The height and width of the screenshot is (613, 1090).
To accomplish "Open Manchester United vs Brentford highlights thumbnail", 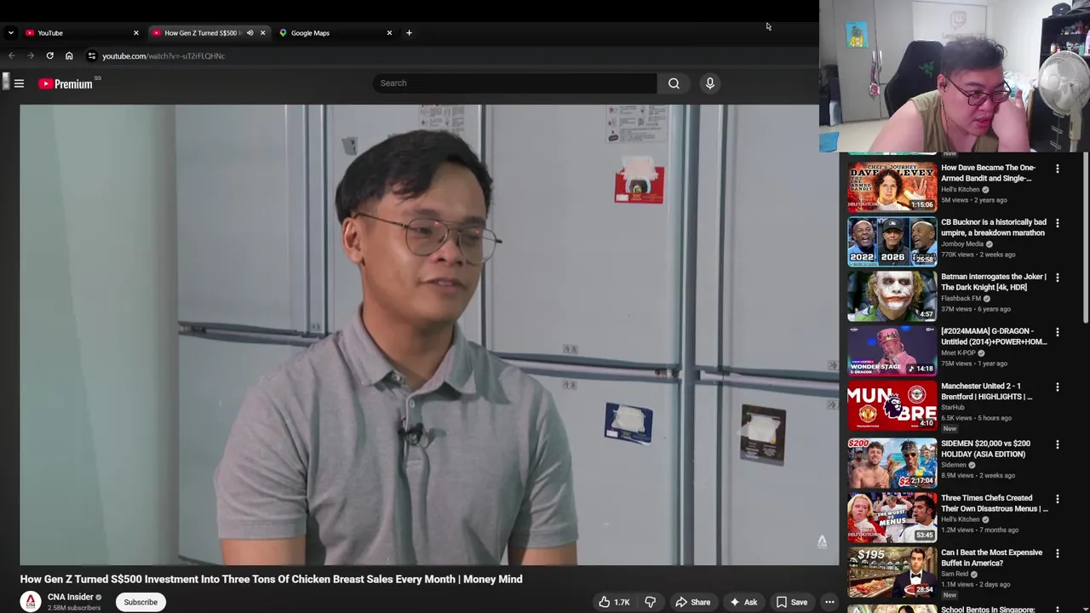I will click(x=892, y=405).
